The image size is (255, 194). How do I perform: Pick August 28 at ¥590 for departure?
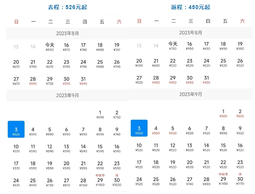[33, 81]
